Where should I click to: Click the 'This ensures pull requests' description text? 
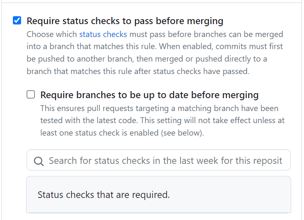[162, 121]
